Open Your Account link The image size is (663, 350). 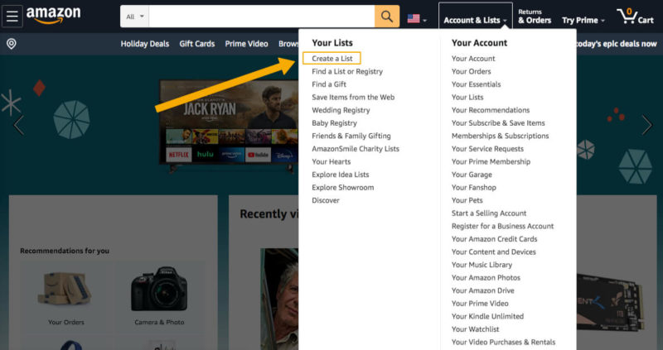(473, 59)
